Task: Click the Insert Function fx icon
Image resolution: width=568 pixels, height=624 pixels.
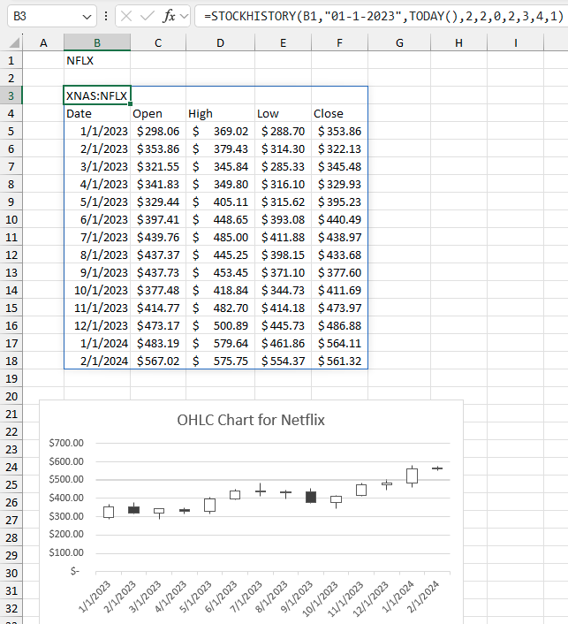Action: (x=170, y=16)
